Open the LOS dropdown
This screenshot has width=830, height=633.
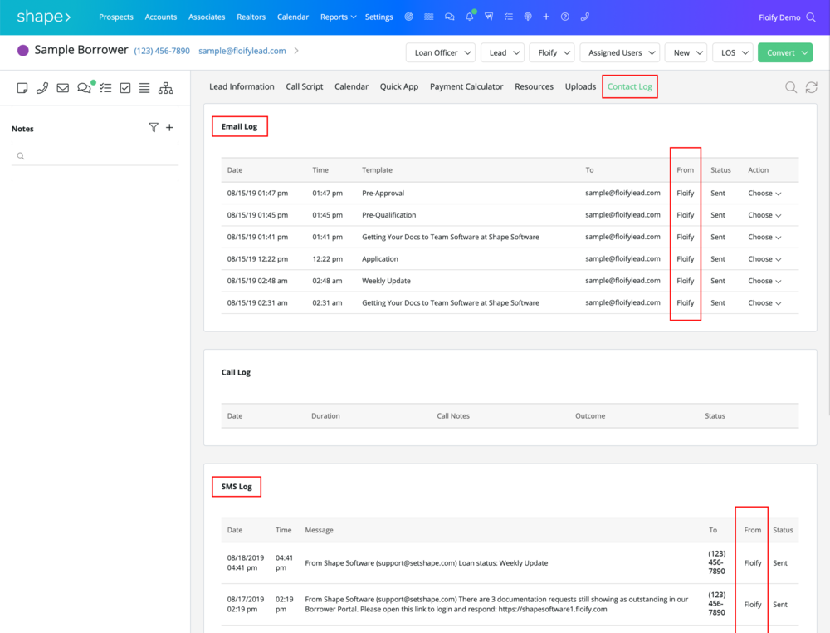coord(733,52)
